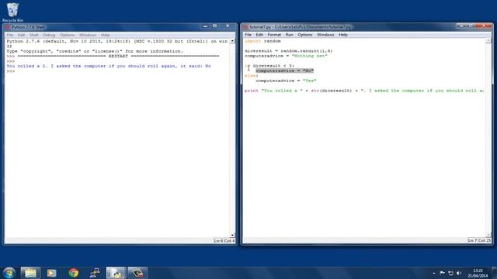Open Options menu in tutorial7.py editor
The width and height of the screenshot is (497, 279).
point(305,35)
